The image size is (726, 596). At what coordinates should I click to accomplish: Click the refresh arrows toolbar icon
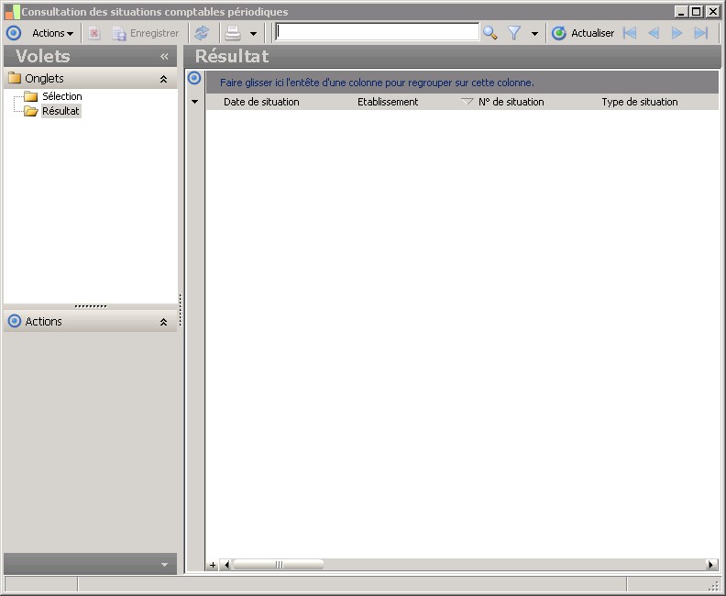[202, 33]
